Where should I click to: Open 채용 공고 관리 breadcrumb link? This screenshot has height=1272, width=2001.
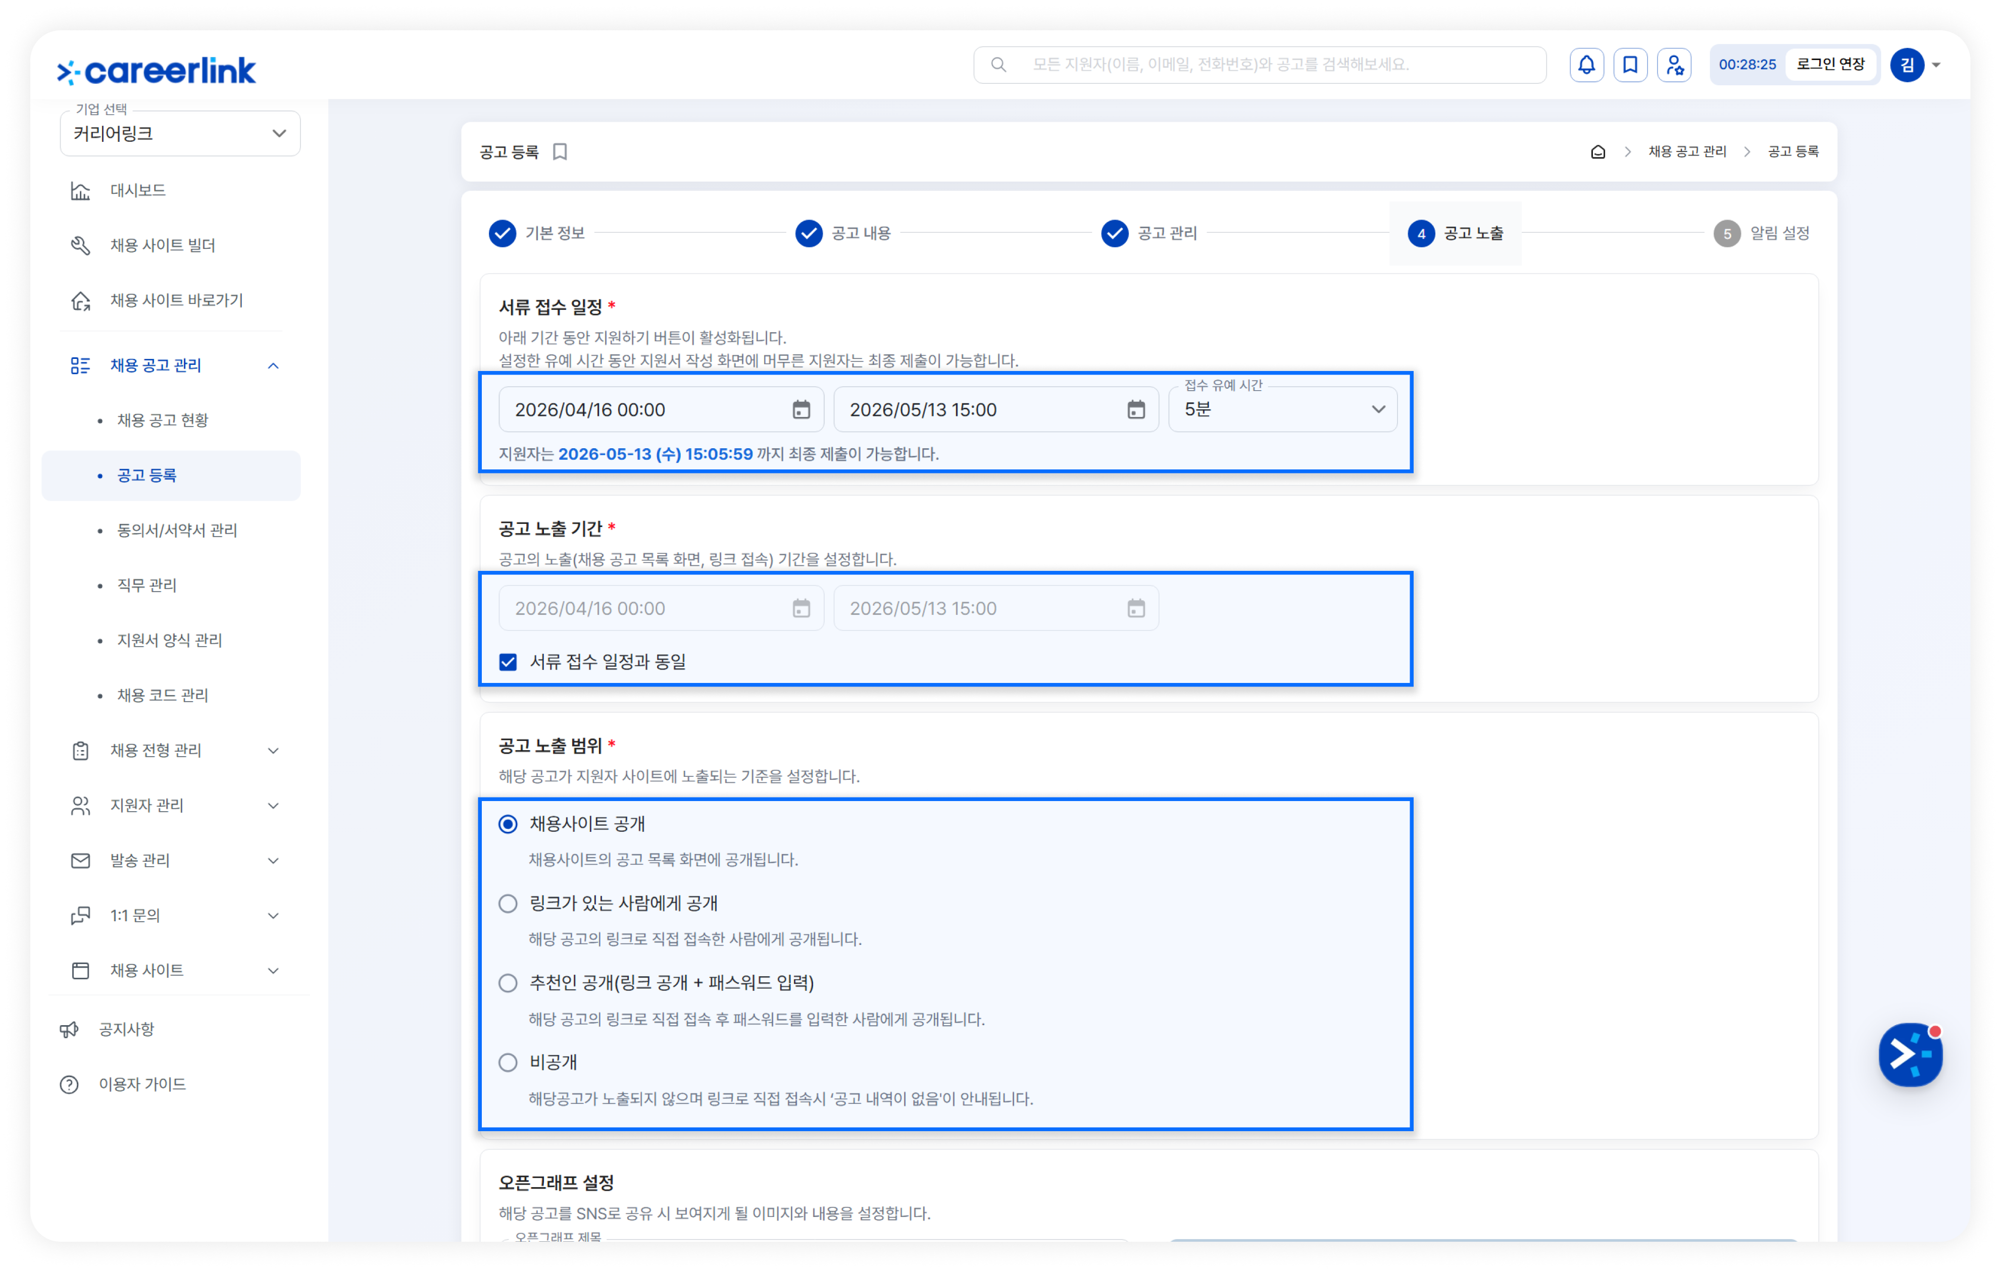[x=1687, y=152]
